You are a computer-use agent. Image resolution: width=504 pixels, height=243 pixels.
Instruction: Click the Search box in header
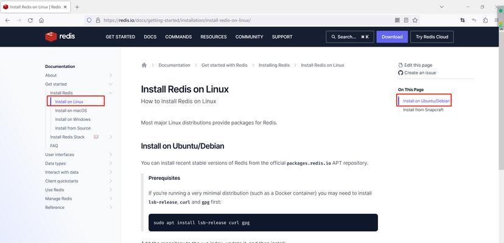pos(350,37)
